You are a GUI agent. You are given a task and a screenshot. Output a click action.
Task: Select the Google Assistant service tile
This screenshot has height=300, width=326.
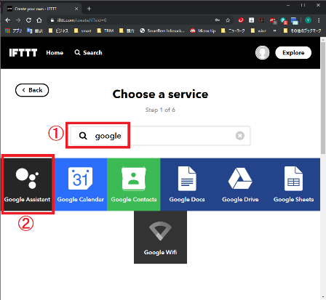click(x=28, y=185)
